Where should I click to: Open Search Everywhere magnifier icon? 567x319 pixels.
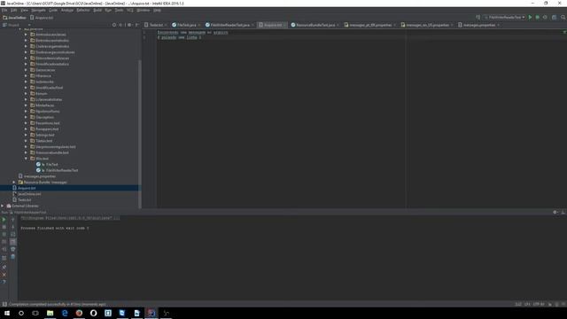[563, 18]
